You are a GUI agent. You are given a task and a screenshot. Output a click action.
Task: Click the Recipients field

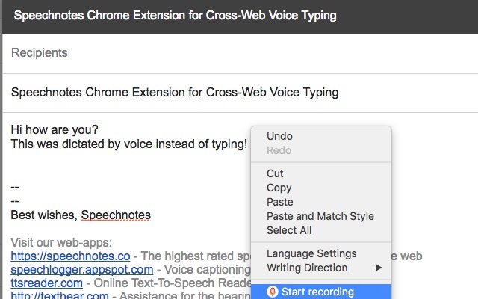240,53
